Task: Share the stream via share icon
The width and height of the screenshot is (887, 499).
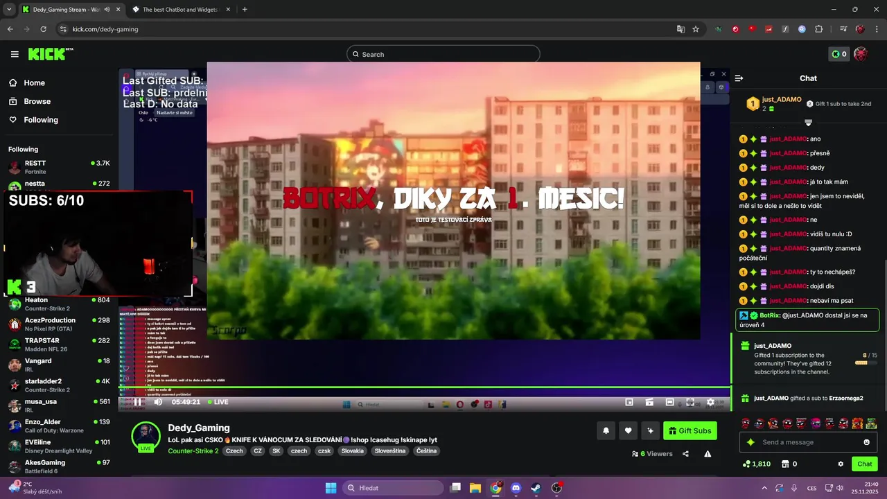Action: [x=685, y=454]
